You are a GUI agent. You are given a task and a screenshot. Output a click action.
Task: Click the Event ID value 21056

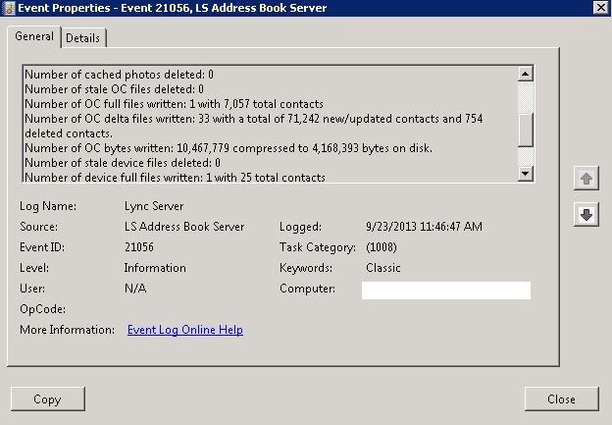click(x=140, y=247)
